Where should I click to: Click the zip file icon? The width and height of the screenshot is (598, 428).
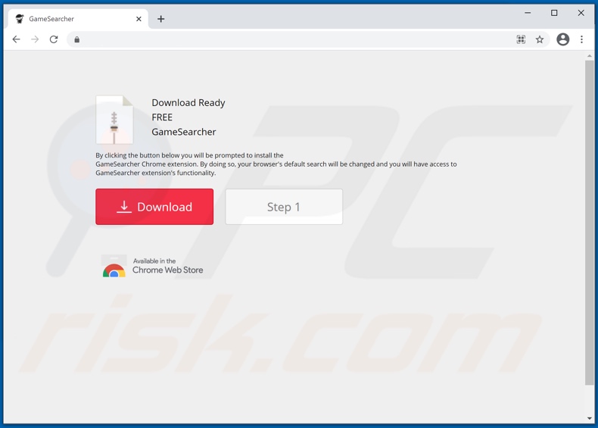[x=114, y=120]
